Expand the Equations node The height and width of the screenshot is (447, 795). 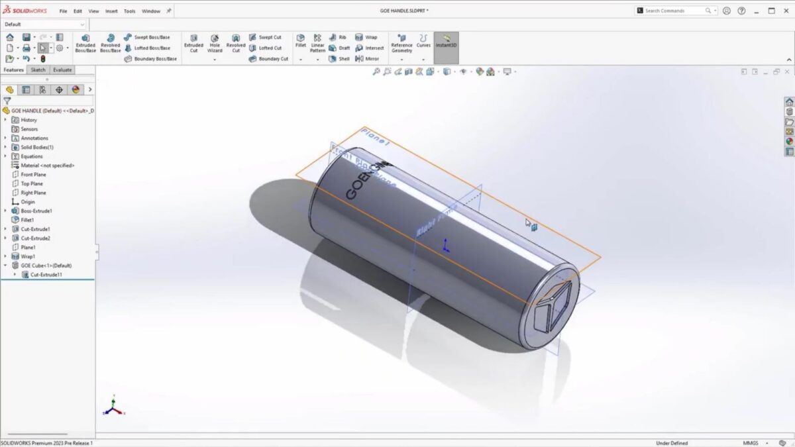5,156
